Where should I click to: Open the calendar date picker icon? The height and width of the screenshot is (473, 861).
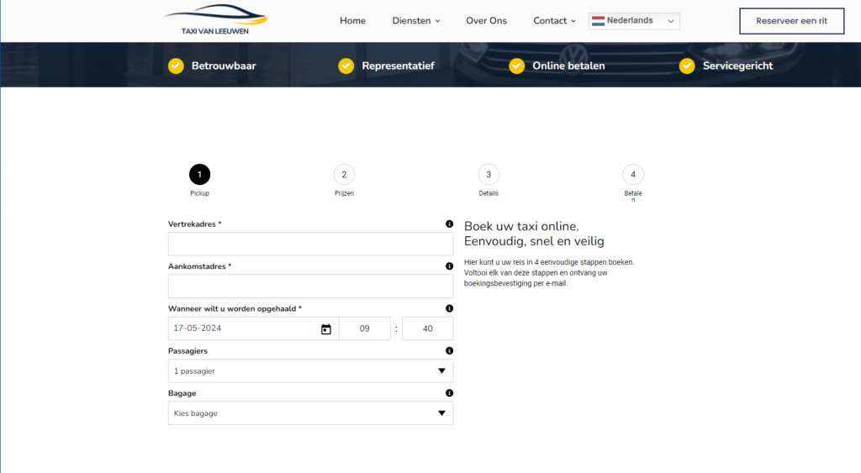click(326, 328)
